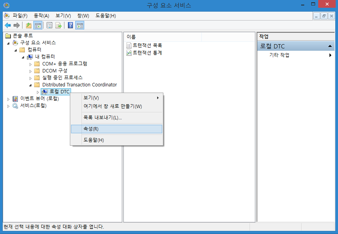Collapse the 로컬 DTC actions section arrow
This screenshot has height=234, width=338.
[330, 46]
